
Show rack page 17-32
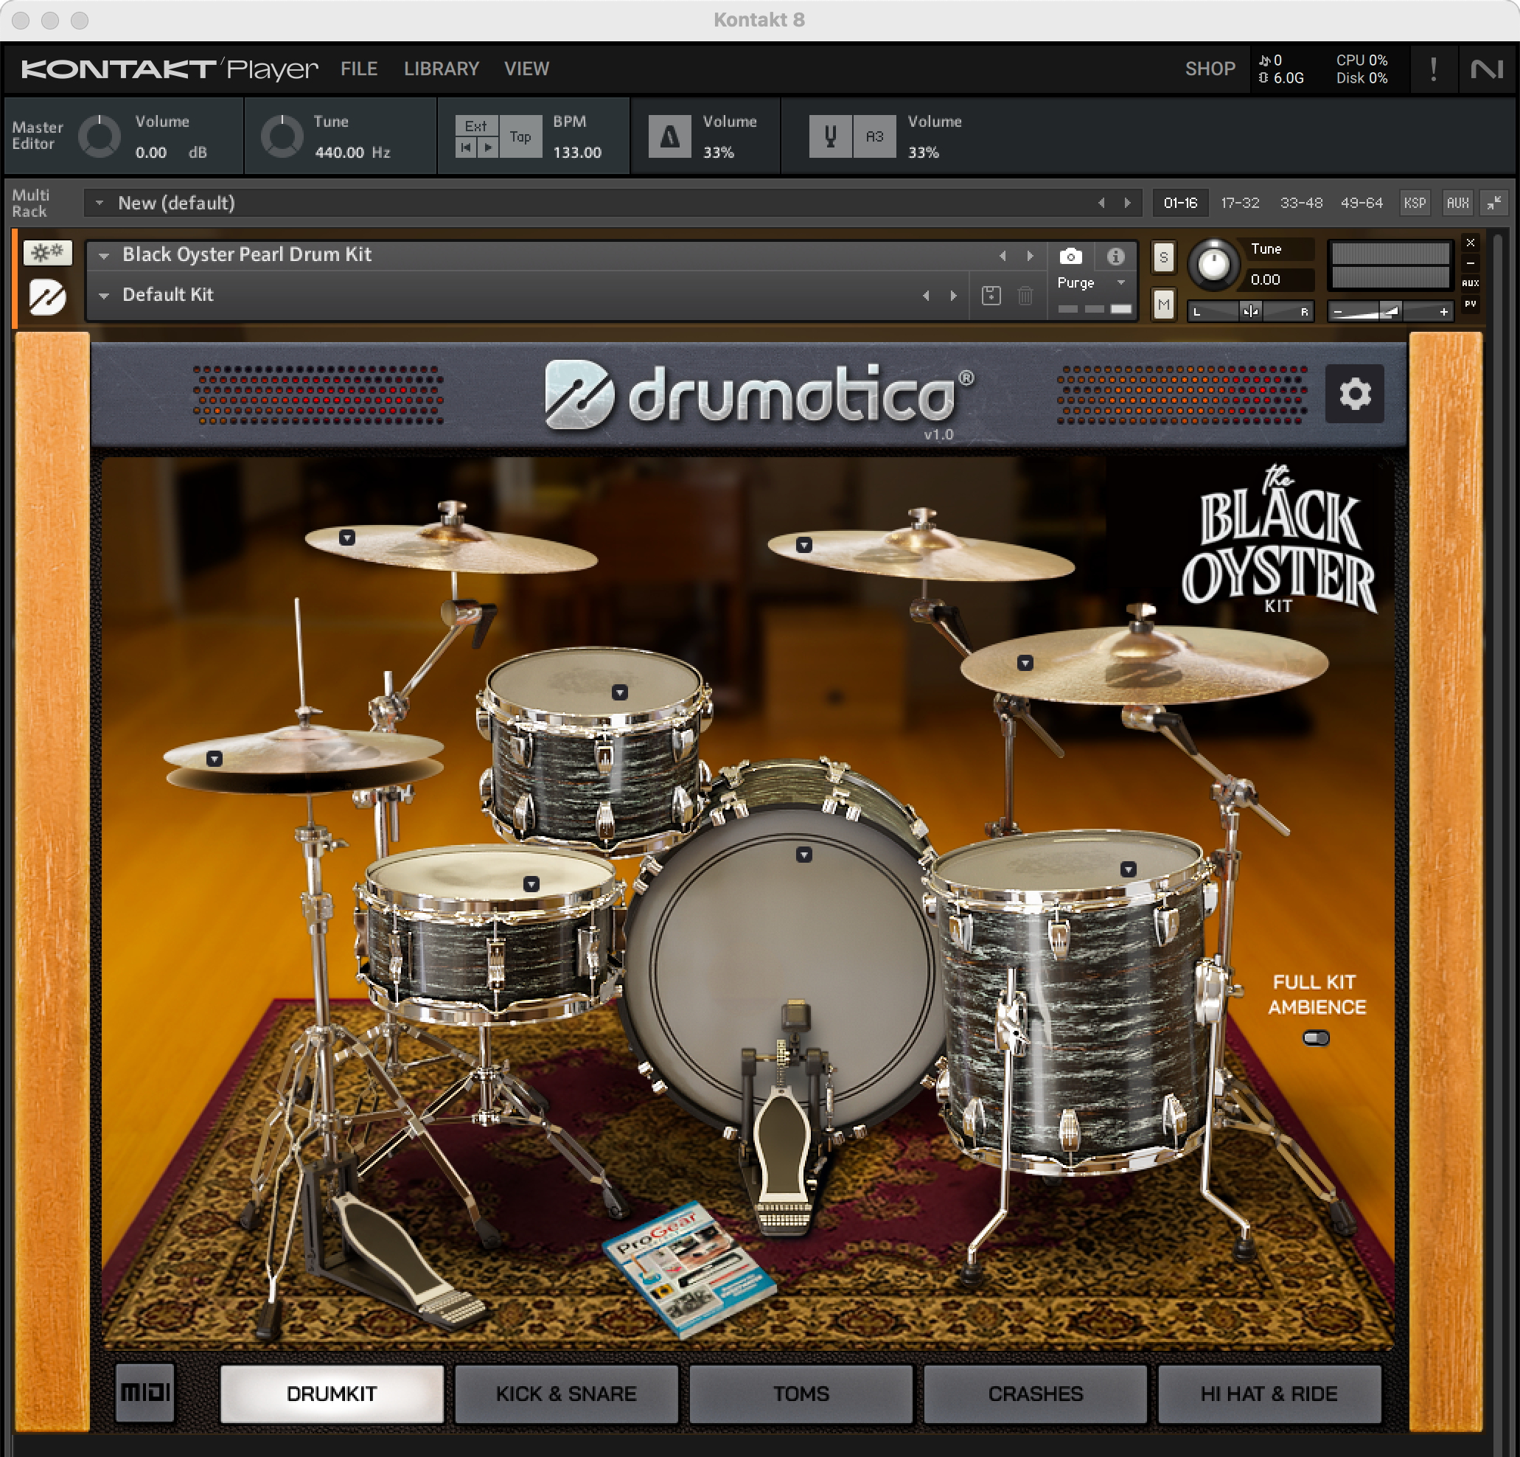[1239, 203]
